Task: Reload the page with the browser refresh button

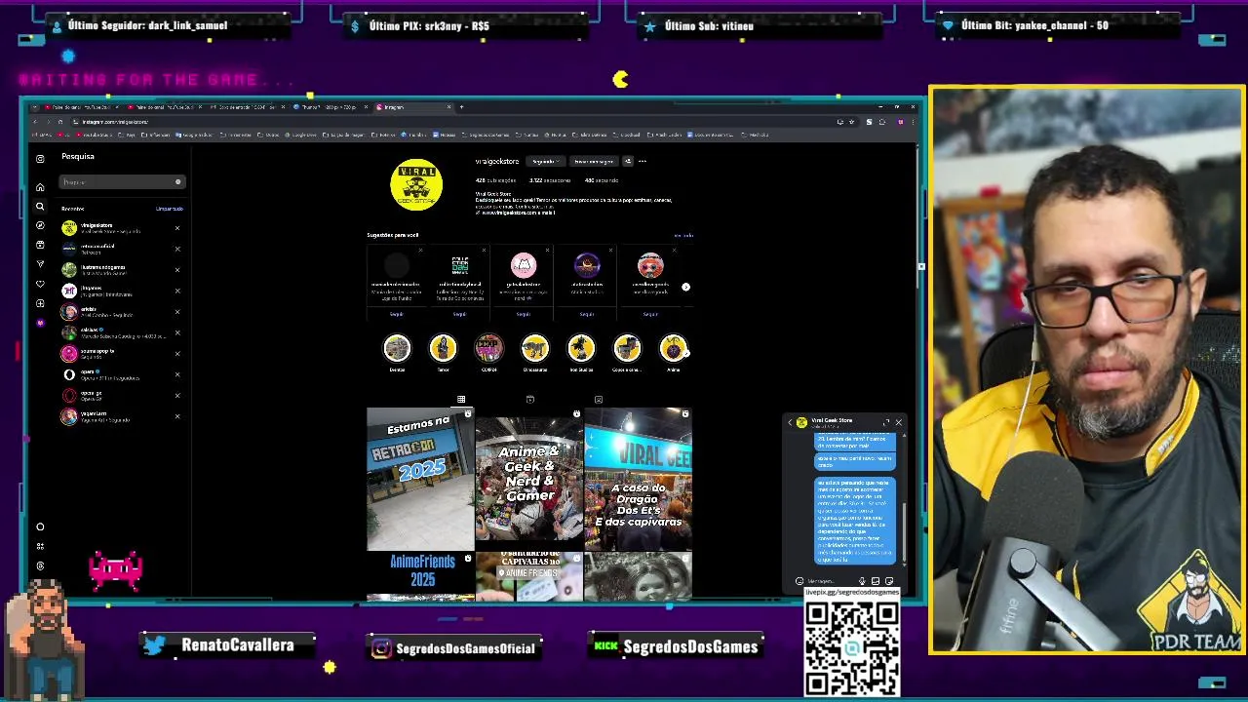Action: point(59,122)
